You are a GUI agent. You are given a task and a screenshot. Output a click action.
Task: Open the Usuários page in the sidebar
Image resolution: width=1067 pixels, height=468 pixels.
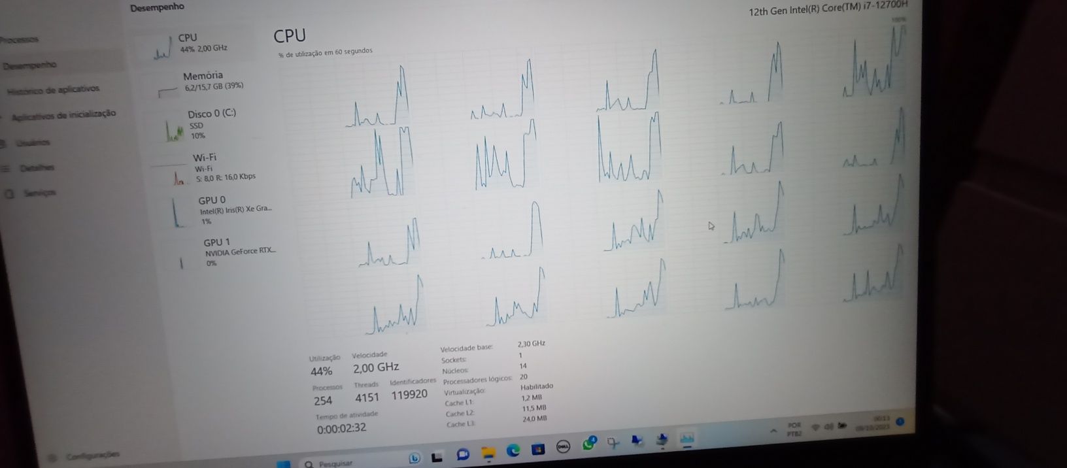click(x=33, y=142)
